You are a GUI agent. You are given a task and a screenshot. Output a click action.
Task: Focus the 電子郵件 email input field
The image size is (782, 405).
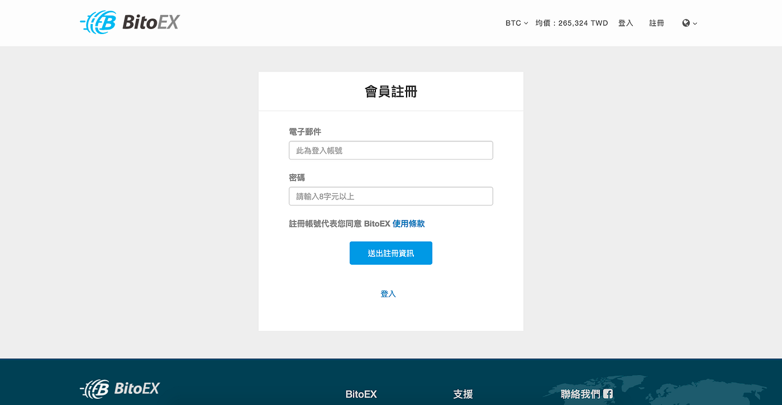[x=391, y=150]
